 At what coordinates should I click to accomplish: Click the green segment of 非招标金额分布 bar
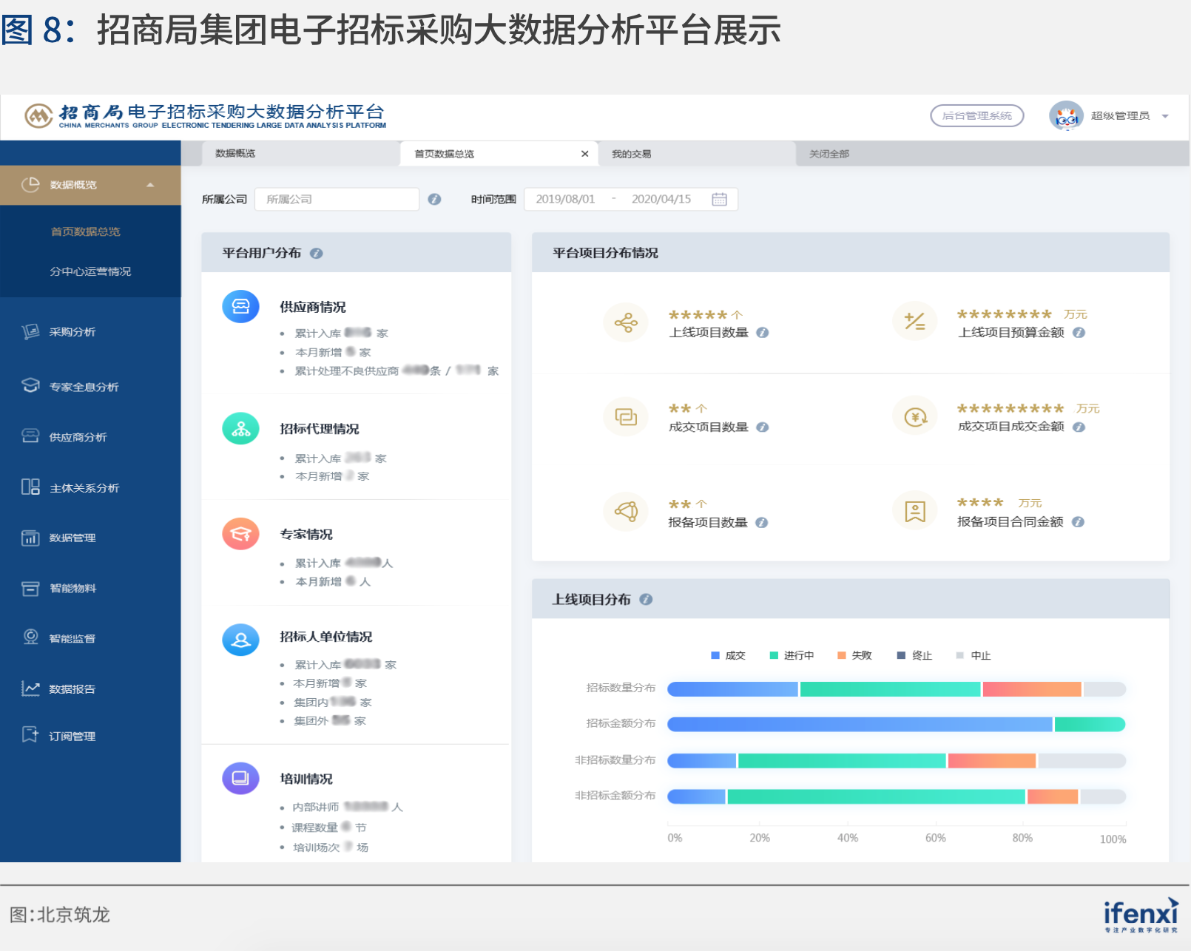pos(876,796)
